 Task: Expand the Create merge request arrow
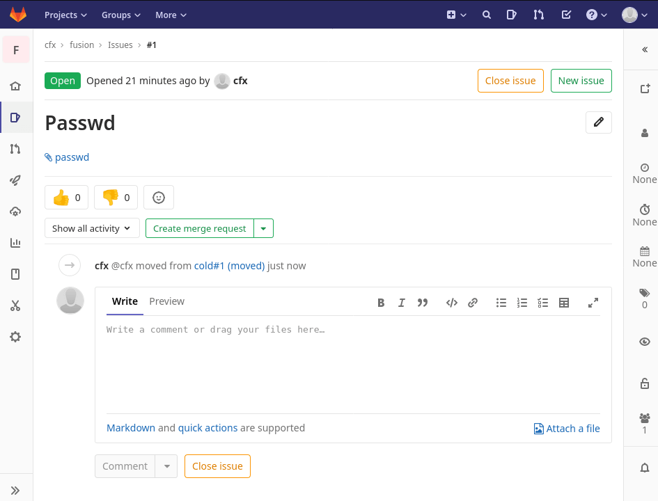click(263, 228)
